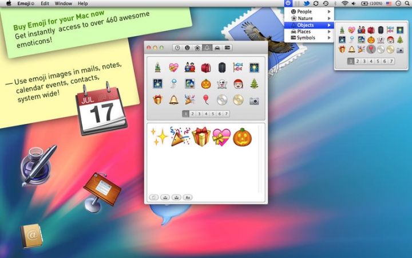Viewport: 412px width, 258px height.
Task: Insert the ghost emoji in main window
Action: coord(222,84)
